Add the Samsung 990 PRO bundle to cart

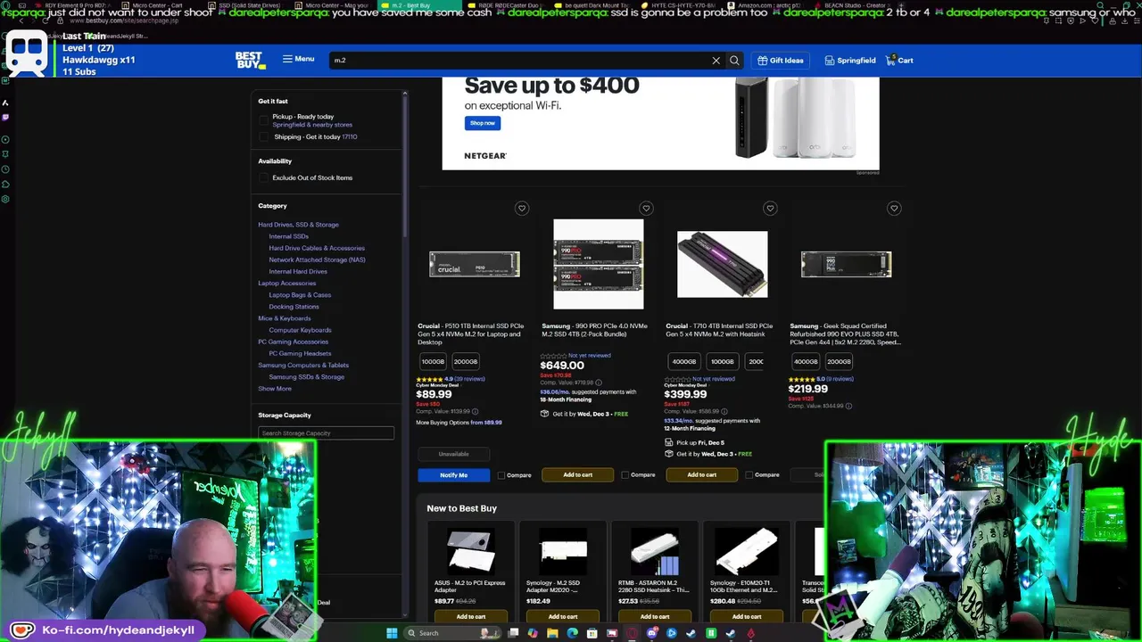coord(577,475)
